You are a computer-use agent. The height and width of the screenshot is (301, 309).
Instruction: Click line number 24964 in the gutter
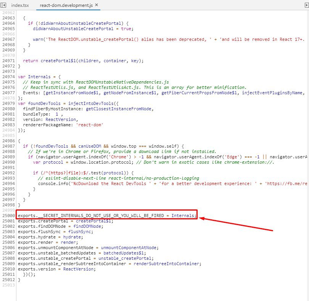tap(8, 23)
